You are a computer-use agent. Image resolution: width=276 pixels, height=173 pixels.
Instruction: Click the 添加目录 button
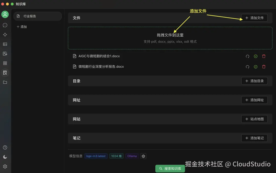tap(254, 81)
